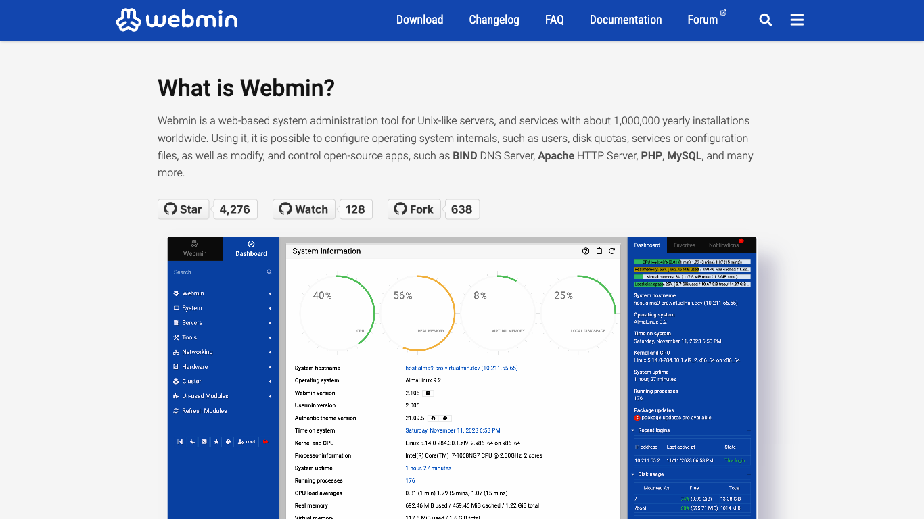
Task: Open the Changelog nav item
Action: coord(494,20)
